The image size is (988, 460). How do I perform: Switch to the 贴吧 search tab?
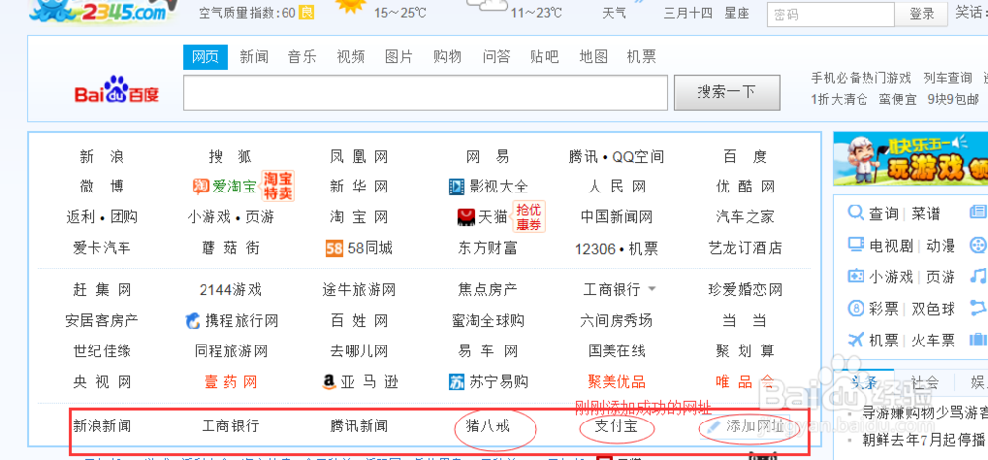pyautogui.click(x=544, y=57)
